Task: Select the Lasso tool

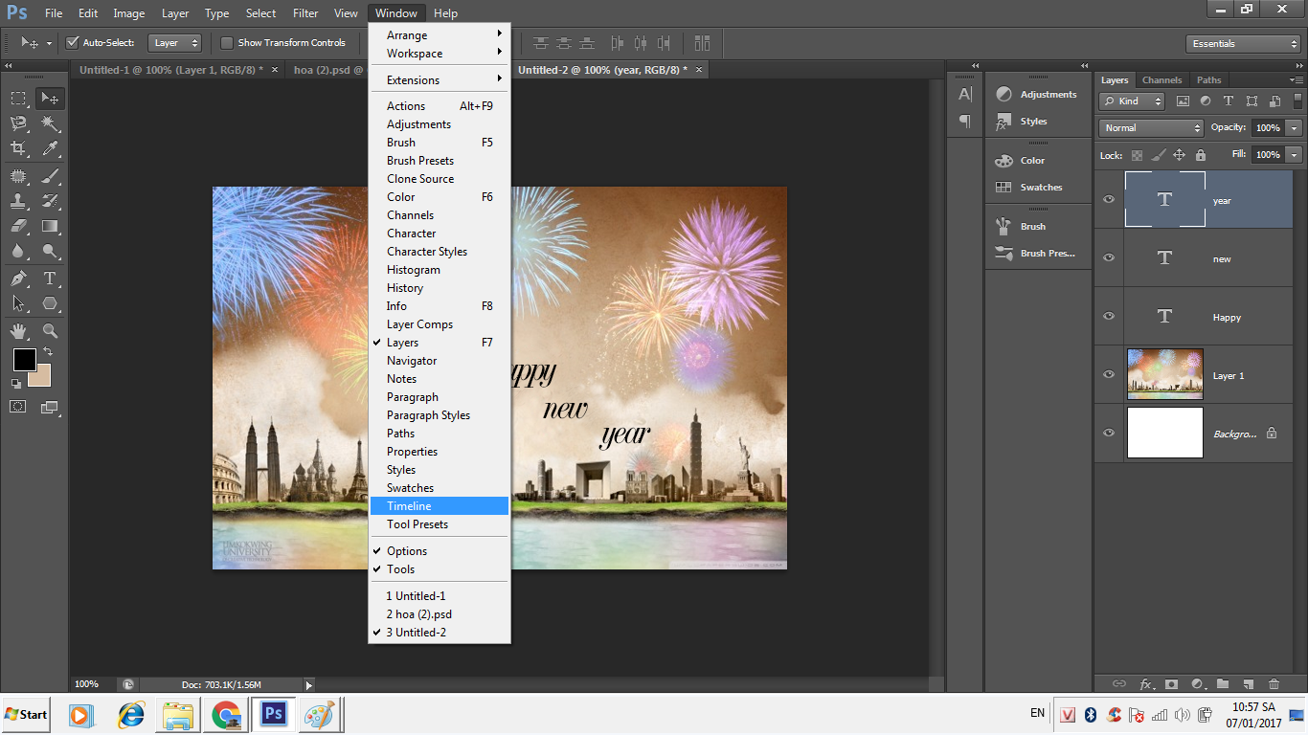Action: [x=18, y=123]
